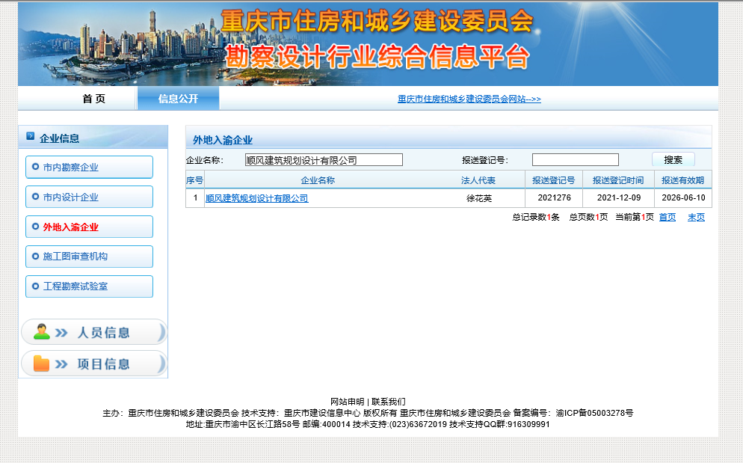Select 施工图审查机构 in sidebar

pos(89,257)
